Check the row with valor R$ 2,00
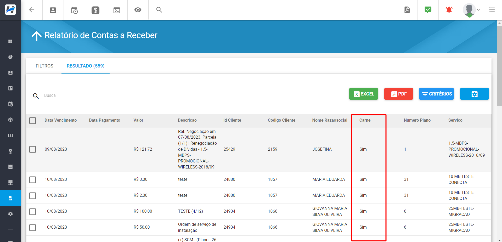The width and height of the screenshot is (502, 242). [33, 196]
